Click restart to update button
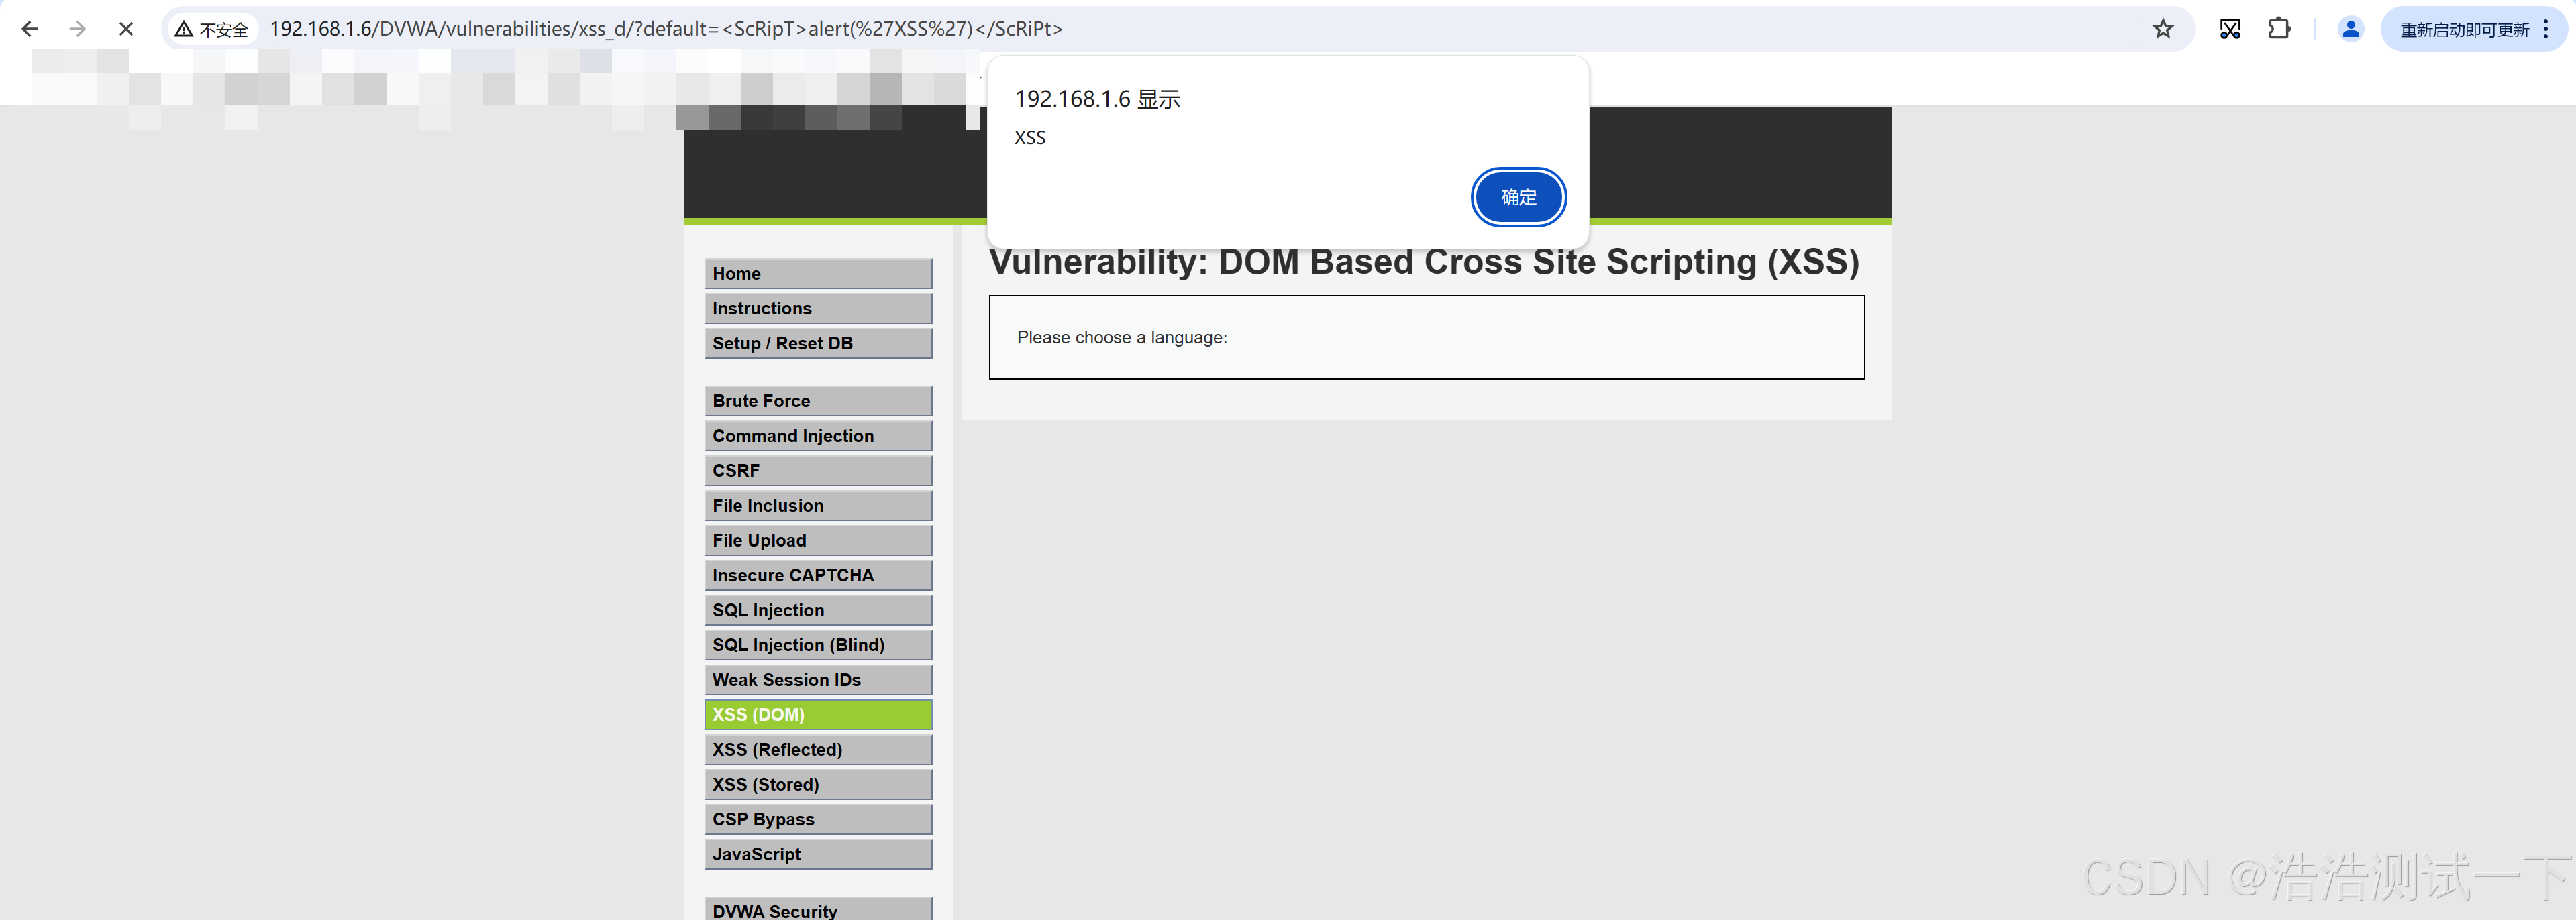 2464,30
